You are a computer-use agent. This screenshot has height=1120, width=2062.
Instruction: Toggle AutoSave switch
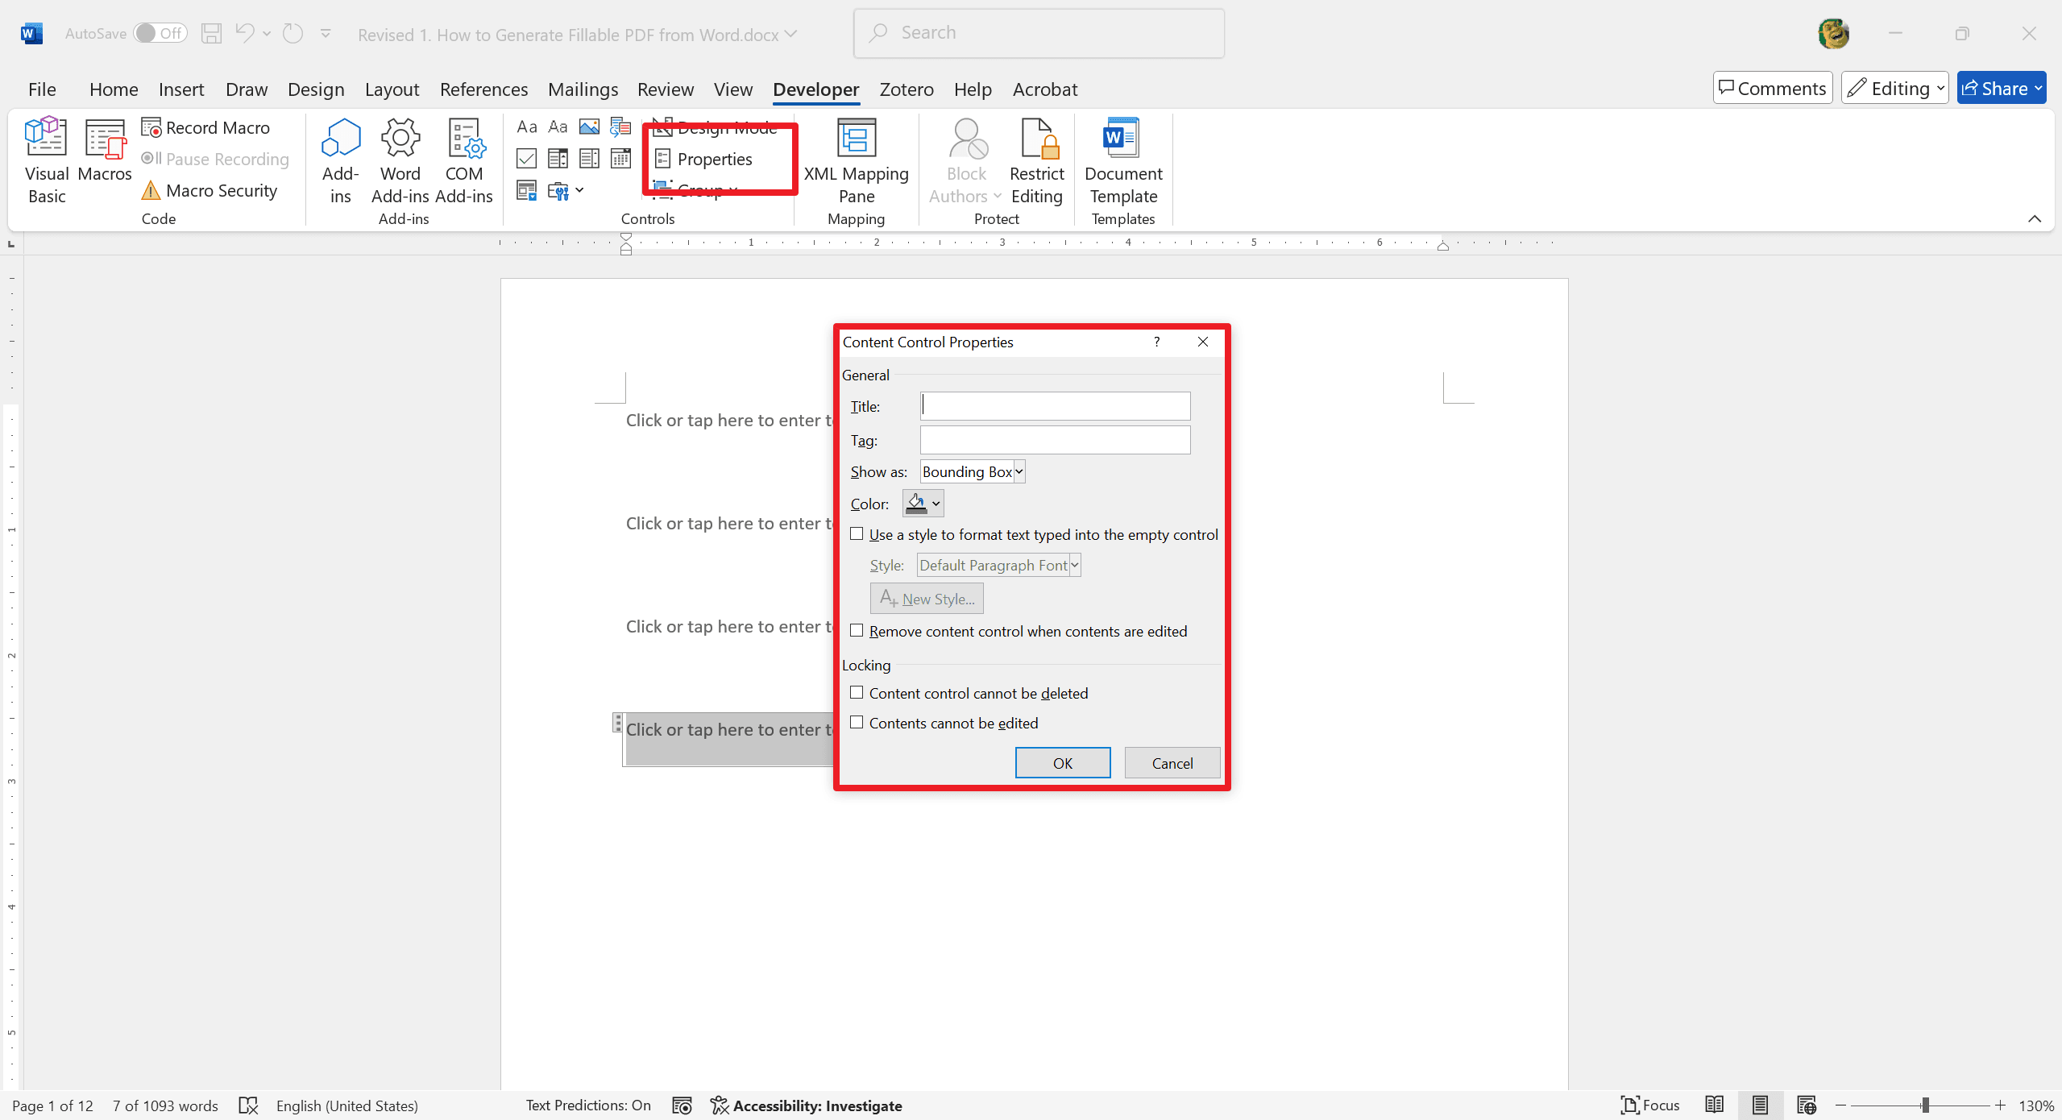[x=160, y=33]
